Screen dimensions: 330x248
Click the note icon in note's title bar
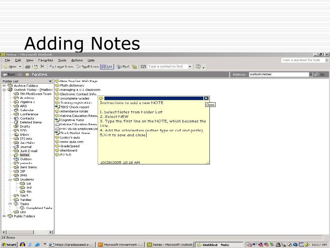pyautogui.click(x=101, y=98)
